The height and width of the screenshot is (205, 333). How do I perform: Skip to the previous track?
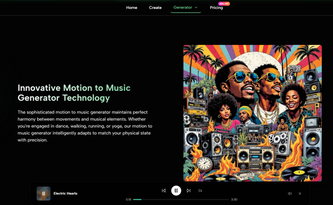[163, 191]
